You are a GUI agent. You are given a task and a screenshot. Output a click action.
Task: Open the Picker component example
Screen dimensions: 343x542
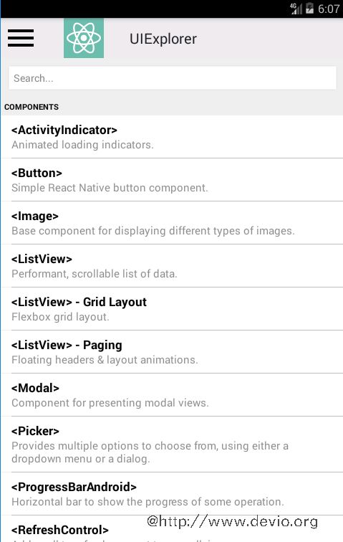point(172,444)
